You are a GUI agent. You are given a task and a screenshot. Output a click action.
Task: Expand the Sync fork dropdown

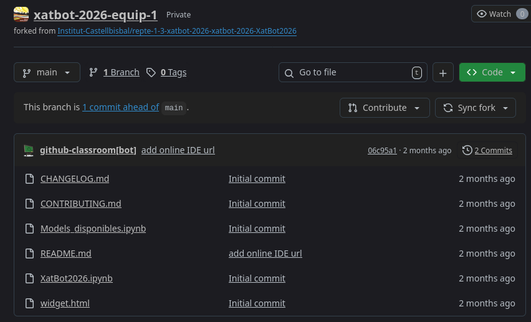[x=476, y=108]
